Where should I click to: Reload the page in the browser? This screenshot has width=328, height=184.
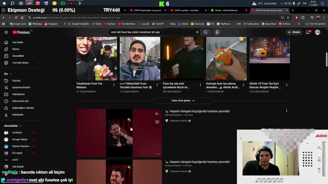[16, 18]
